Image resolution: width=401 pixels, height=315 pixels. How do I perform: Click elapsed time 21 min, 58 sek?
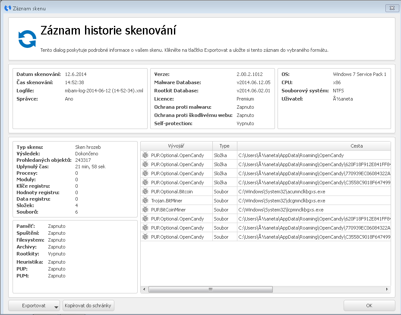(90, 167)
